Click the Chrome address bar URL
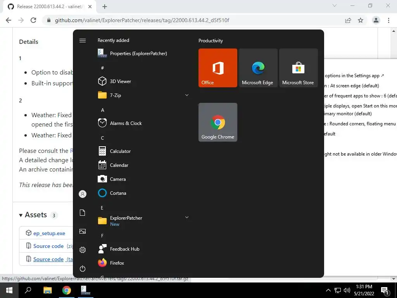Screen dimensions: 397x298 point(142,20)
